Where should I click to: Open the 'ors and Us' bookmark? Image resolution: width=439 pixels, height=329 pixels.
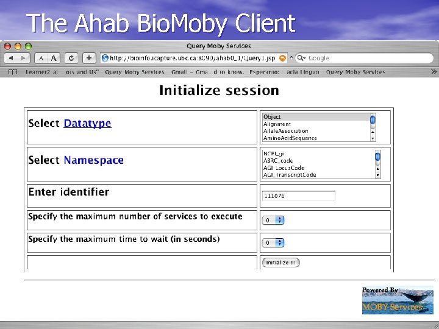point(82,72)
